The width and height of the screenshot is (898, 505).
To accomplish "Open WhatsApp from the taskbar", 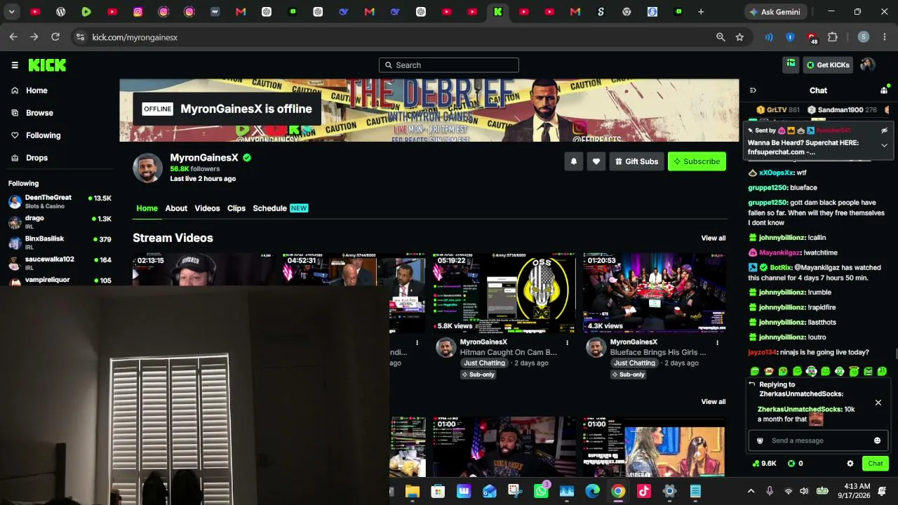I will click(541, 492).
